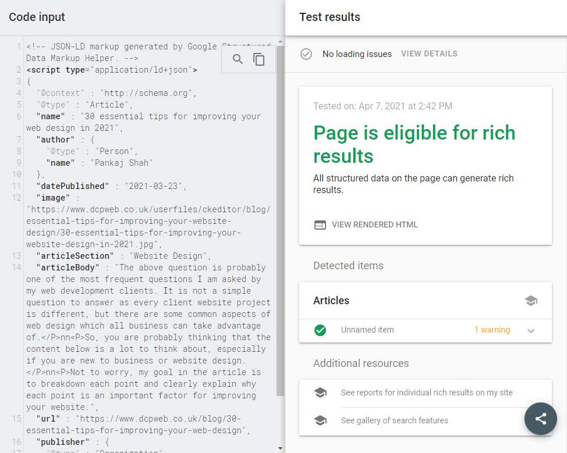
Task: Click the search icon in the code panel
Action: [238, 59]
